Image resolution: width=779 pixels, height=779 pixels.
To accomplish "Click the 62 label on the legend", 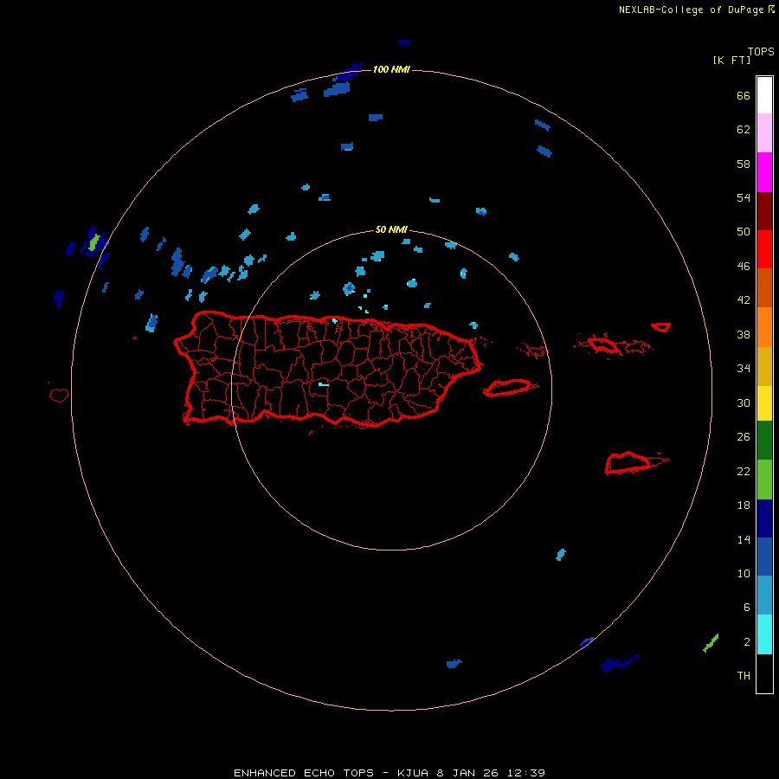I will point(744,130).
